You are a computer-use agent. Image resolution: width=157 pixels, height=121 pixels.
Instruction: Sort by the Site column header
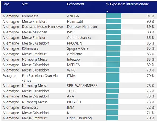tap(25, 4)
